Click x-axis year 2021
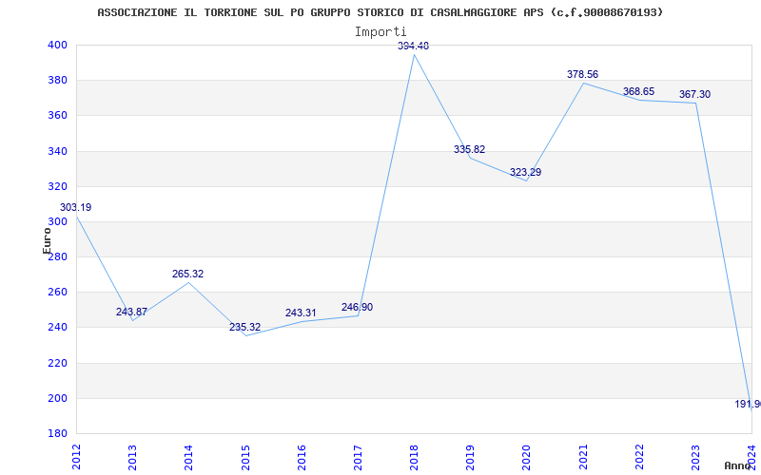The height and width of the screenshot is (475, 761). [583, 457]
